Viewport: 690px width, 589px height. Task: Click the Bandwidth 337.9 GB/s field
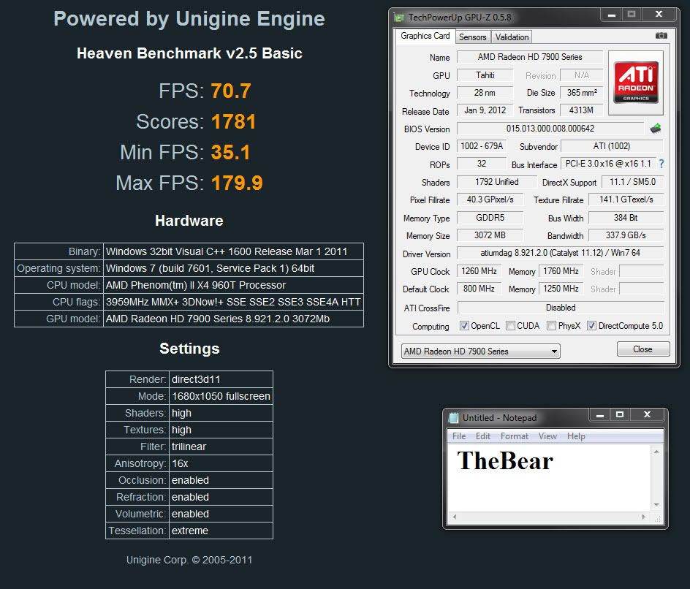(626, 235)
